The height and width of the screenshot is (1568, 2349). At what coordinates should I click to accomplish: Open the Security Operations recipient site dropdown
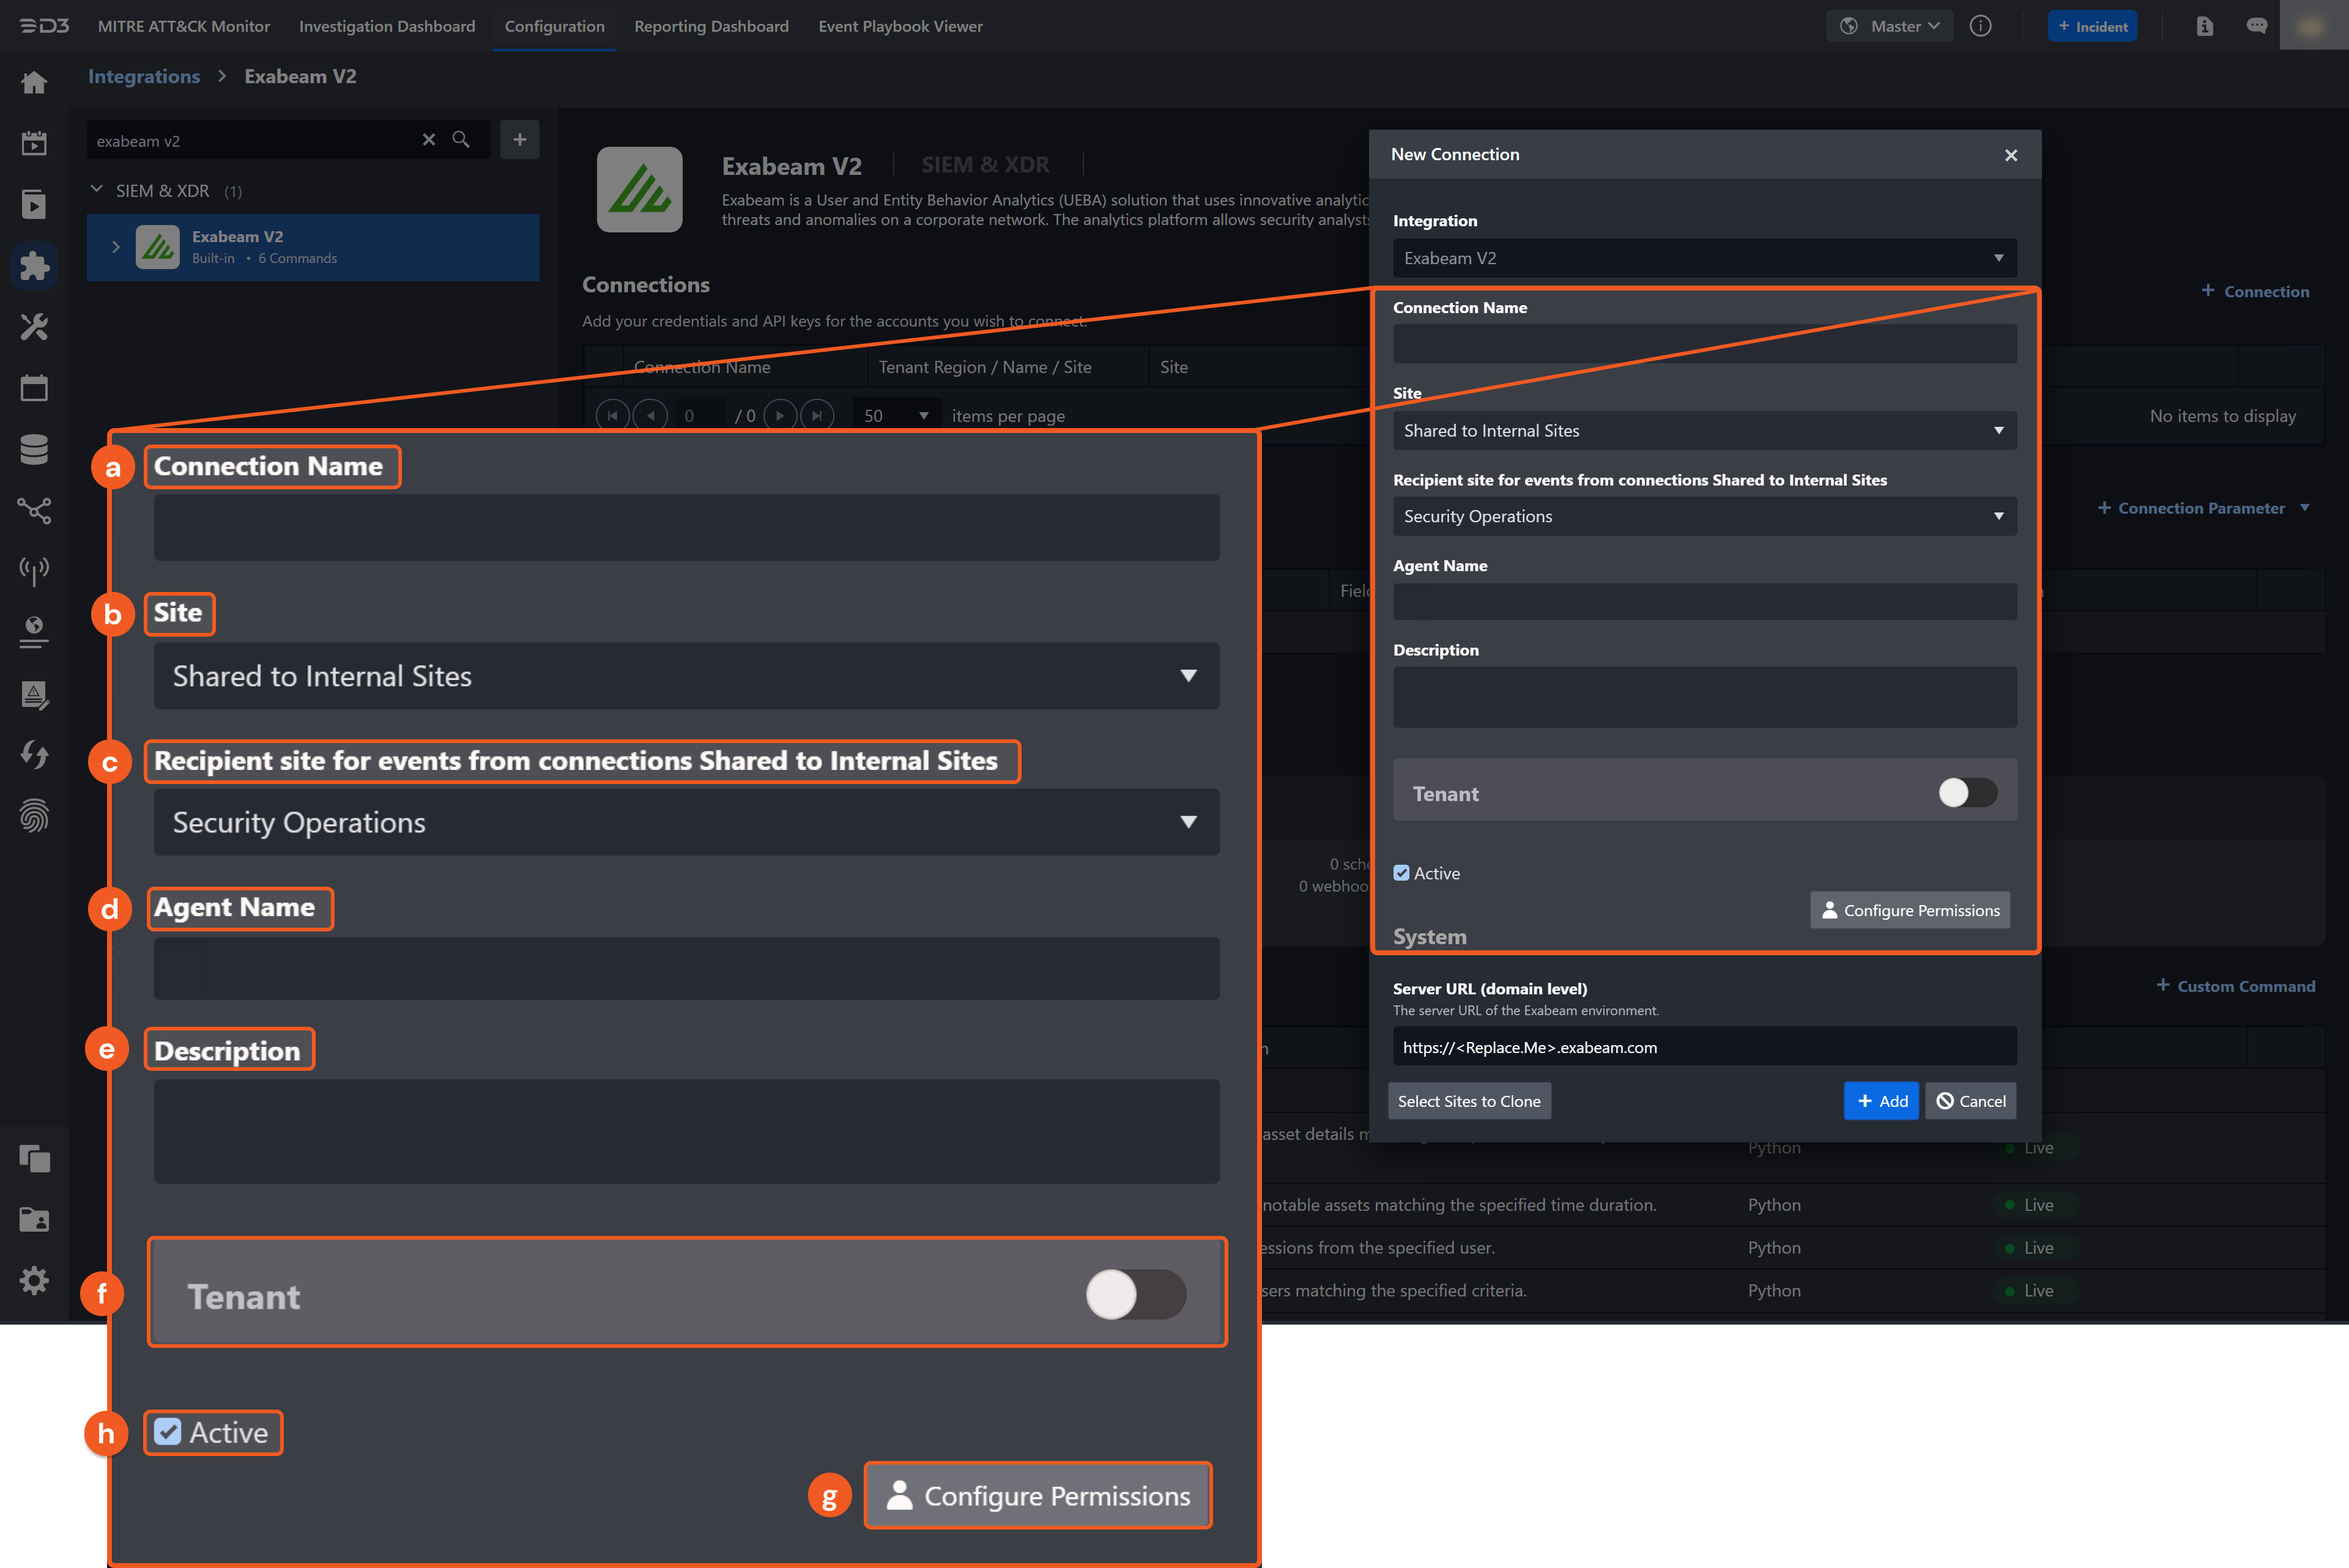click(1703, 516)
